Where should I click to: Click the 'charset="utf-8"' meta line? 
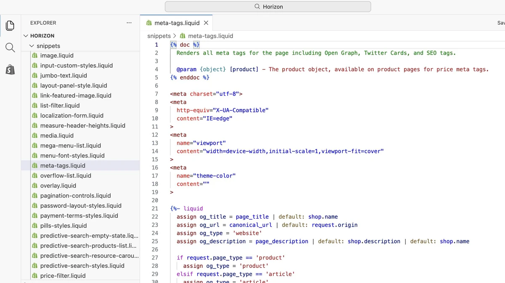tap(206, 94)
